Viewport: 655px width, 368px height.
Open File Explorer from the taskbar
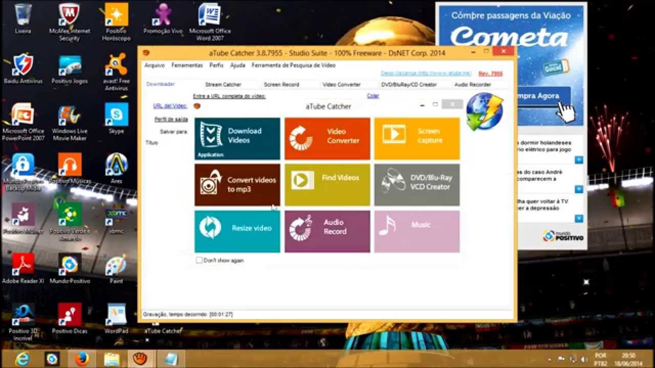click(111, 359)
